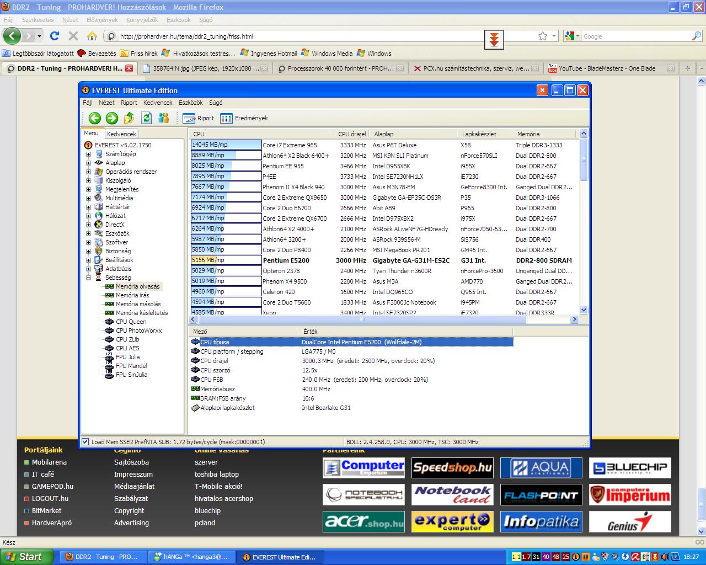
Task: Select Pentium E5200 result row
Action: coord(384,260)
